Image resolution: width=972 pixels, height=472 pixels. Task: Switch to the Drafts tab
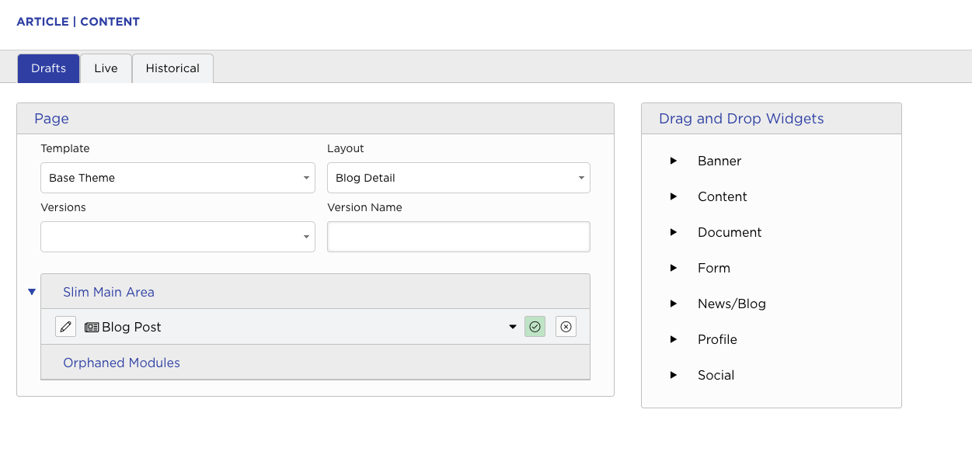[49, 68]
